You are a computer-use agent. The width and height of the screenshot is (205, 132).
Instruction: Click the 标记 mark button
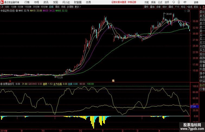pos(183,7)
